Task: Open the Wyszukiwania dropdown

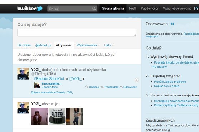Action: point(88,45)
